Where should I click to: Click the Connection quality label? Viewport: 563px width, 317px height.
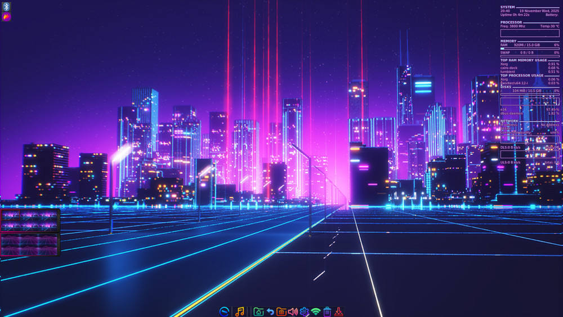515,132
